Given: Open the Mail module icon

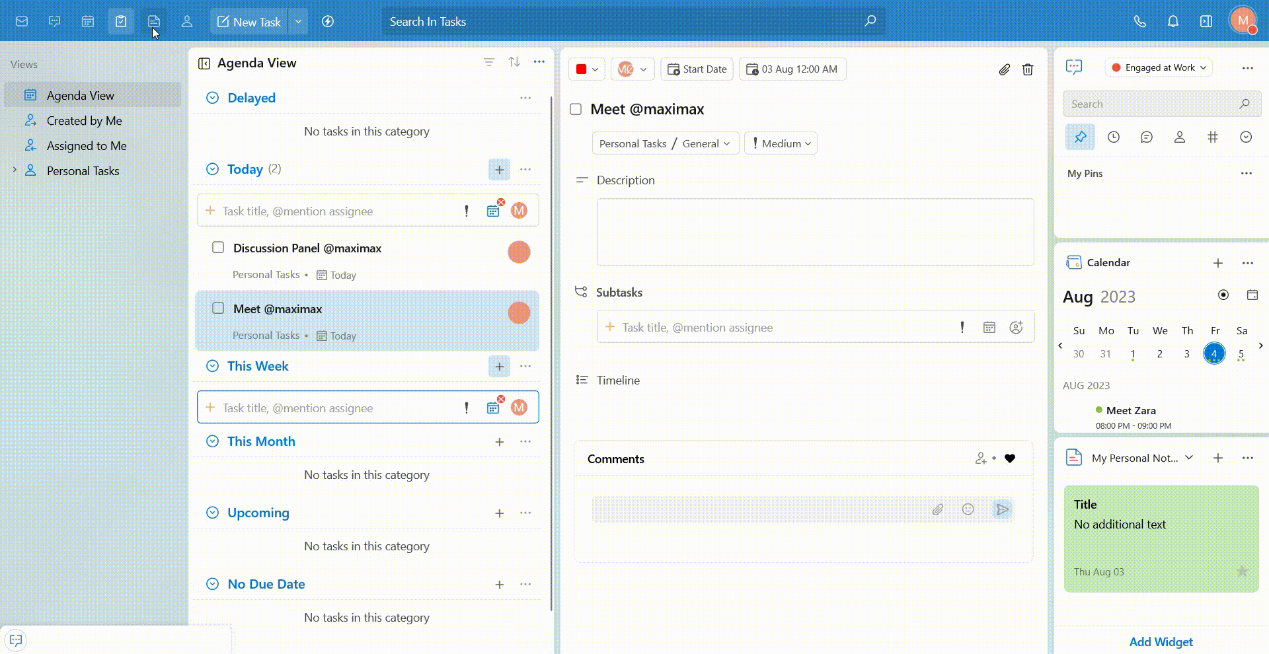Looking at the screenshot, I should tap(22, 21).
